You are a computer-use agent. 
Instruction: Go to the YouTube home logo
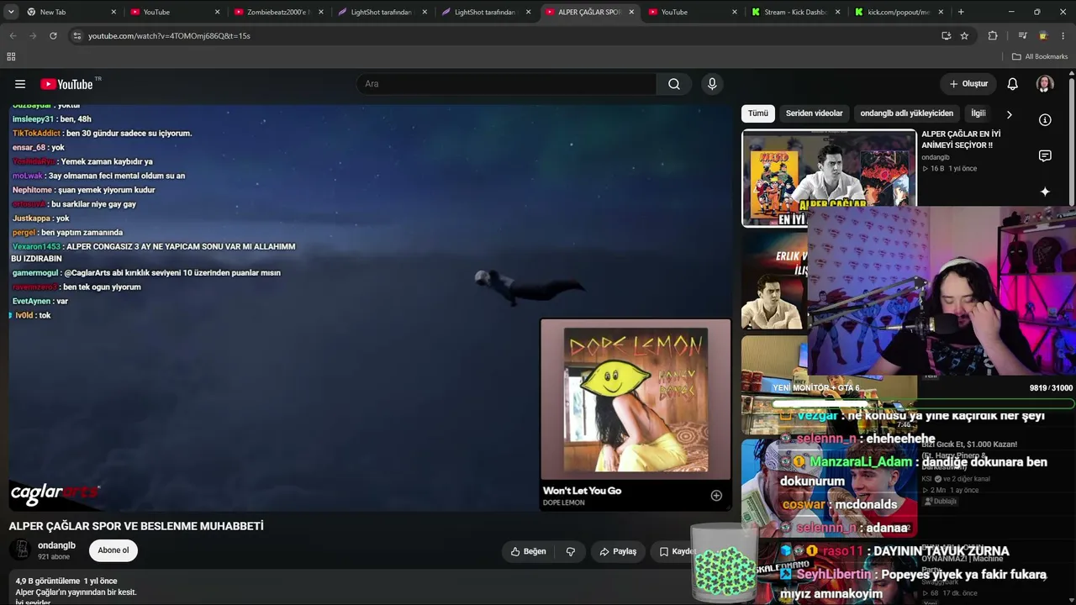click(x=66, y=84)
